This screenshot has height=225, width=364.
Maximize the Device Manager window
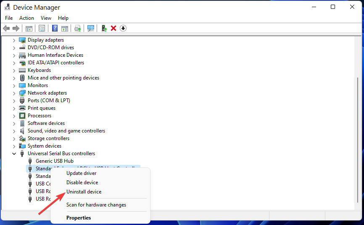pos(332,7)
